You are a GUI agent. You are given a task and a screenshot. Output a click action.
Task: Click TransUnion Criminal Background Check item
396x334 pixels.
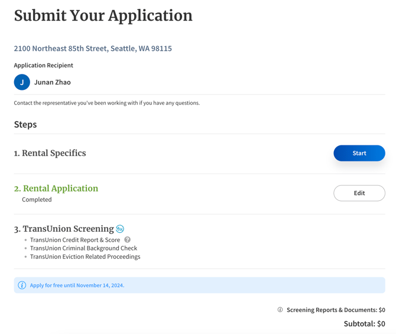click(x=83, y=248)
